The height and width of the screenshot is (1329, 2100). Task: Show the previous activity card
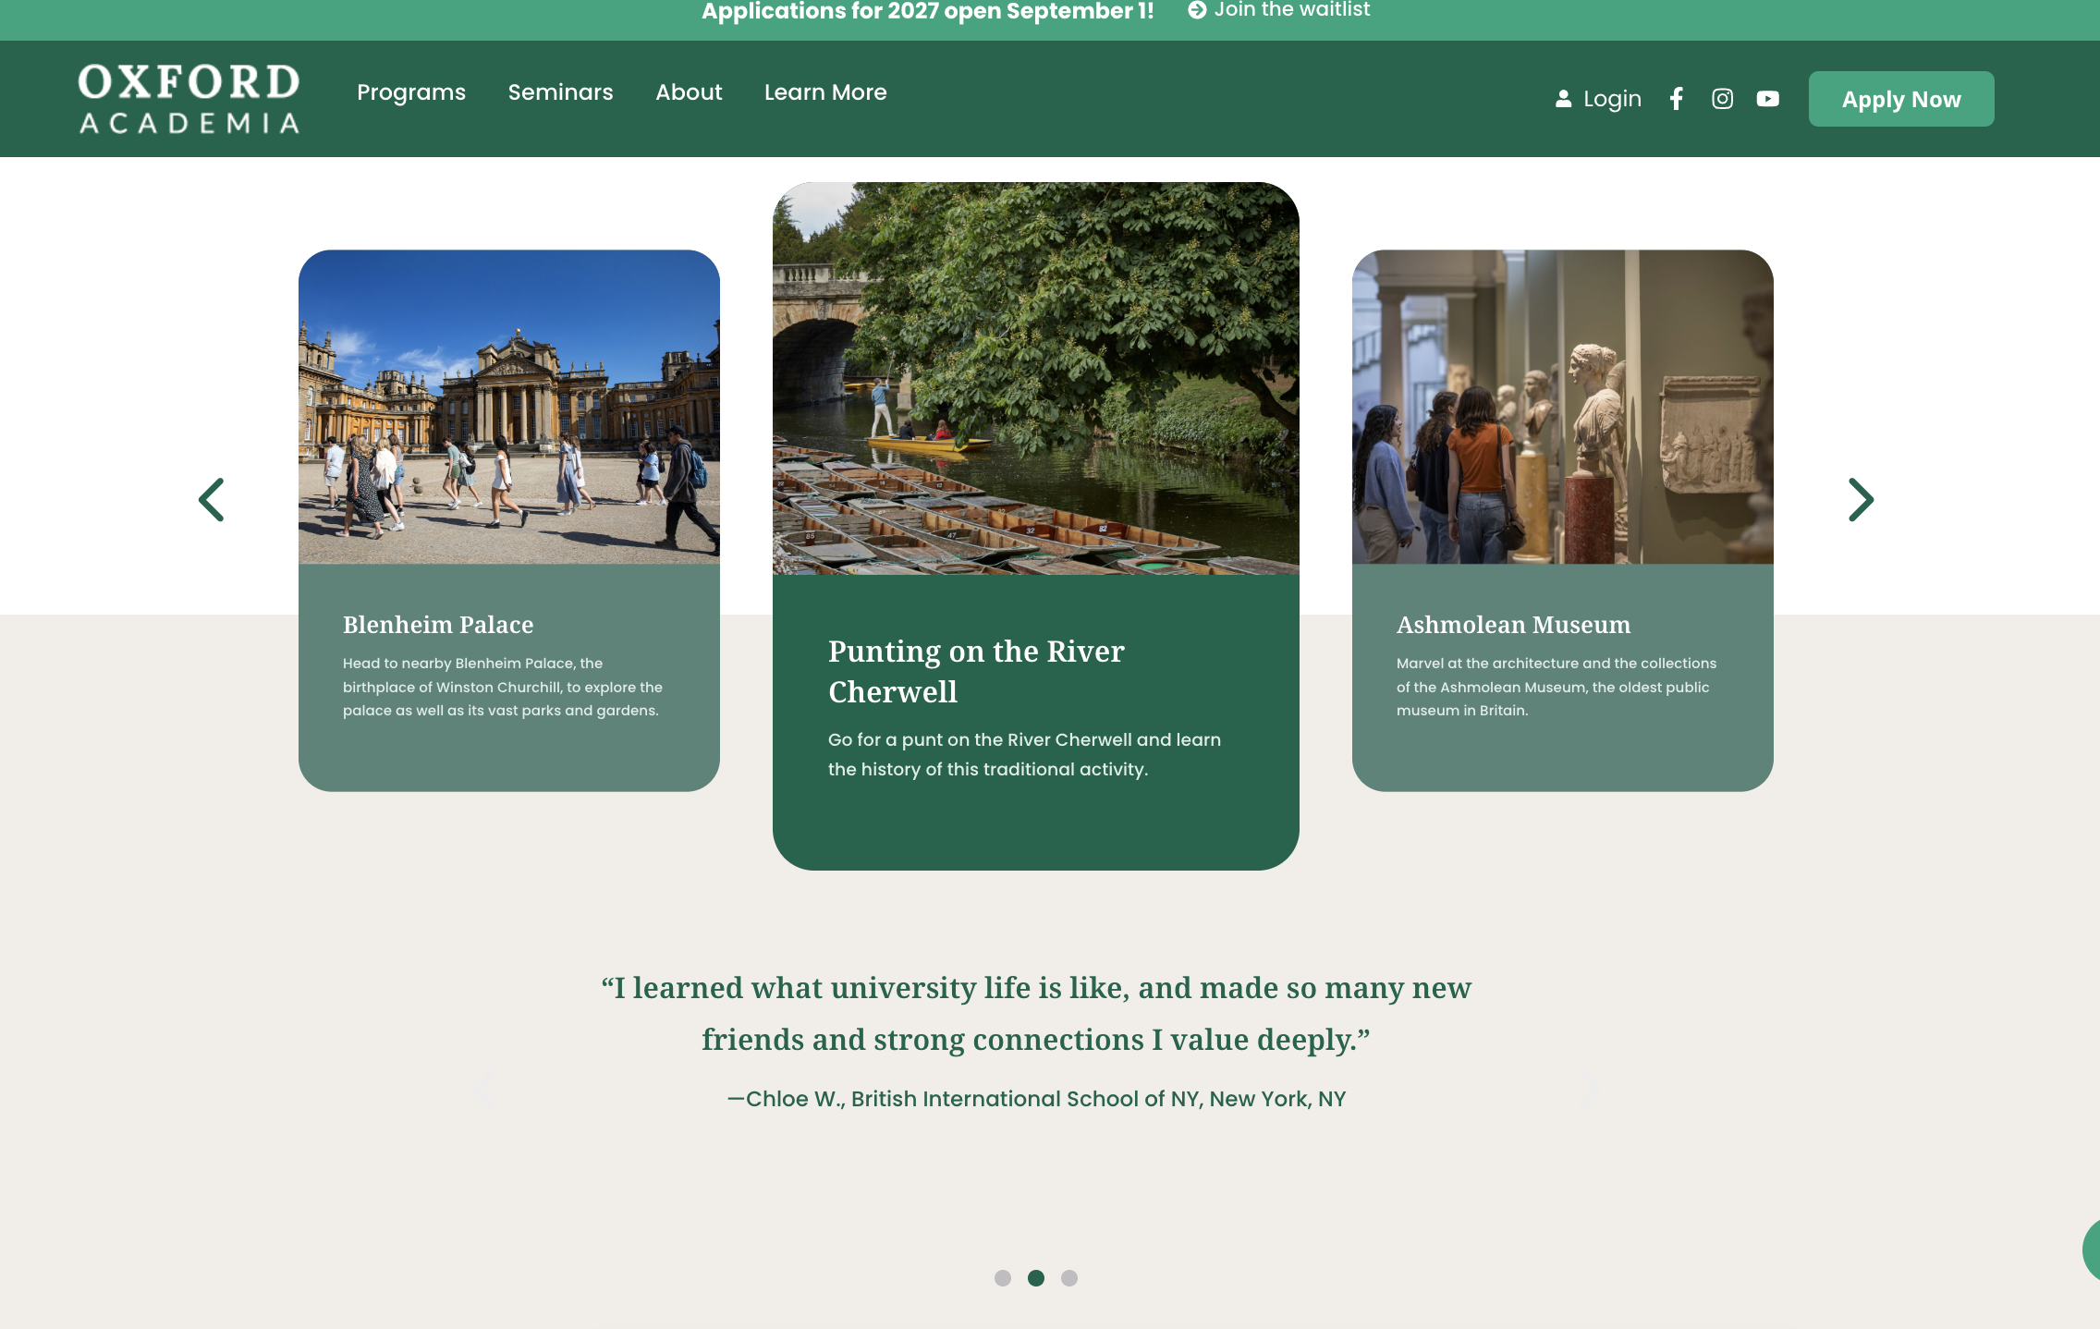tap(212, 500)
